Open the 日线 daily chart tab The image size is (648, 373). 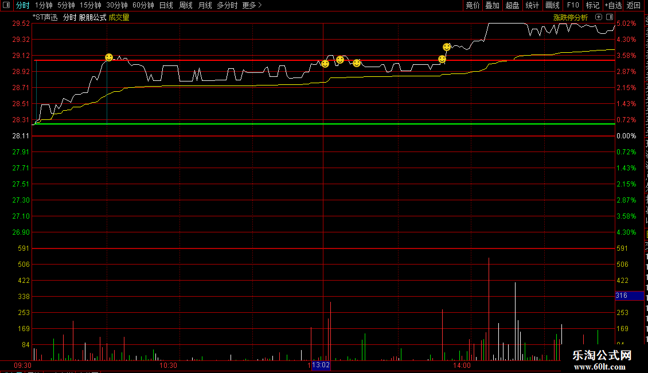pos(166,5)
